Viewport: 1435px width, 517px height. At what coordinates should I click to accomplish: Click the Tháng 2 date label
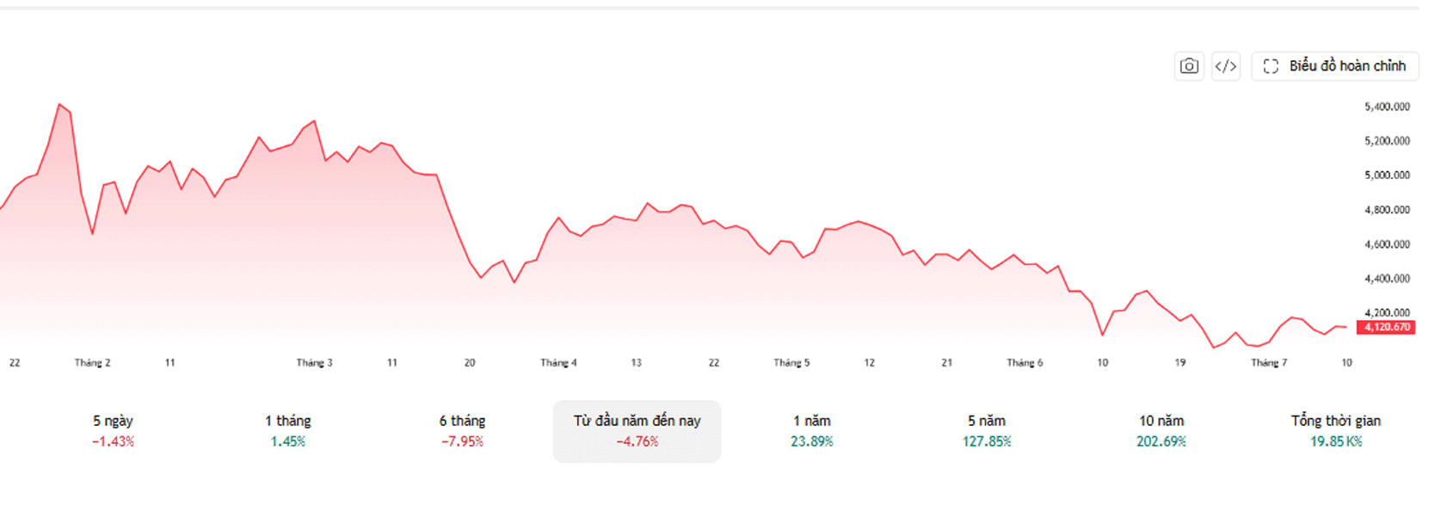click(x=93, y=363)
